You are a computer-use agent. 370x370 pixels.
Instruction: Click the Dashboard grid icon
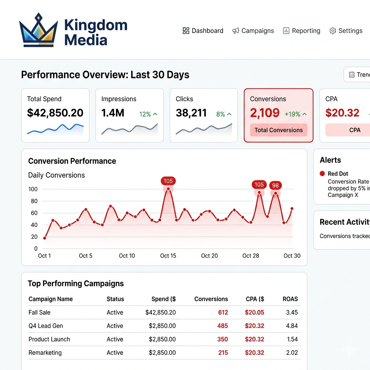click(x=186, y=31)
